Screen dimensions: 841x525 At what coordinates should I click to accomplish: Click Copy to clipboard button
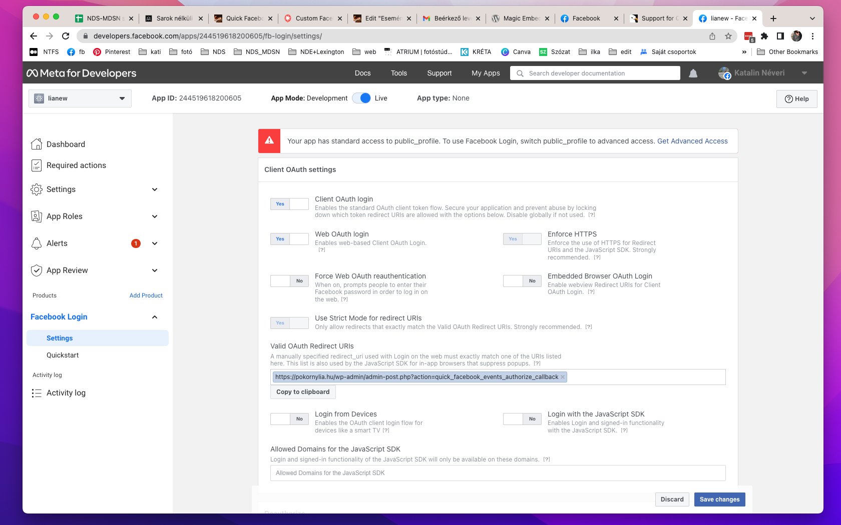coord(303,392)
